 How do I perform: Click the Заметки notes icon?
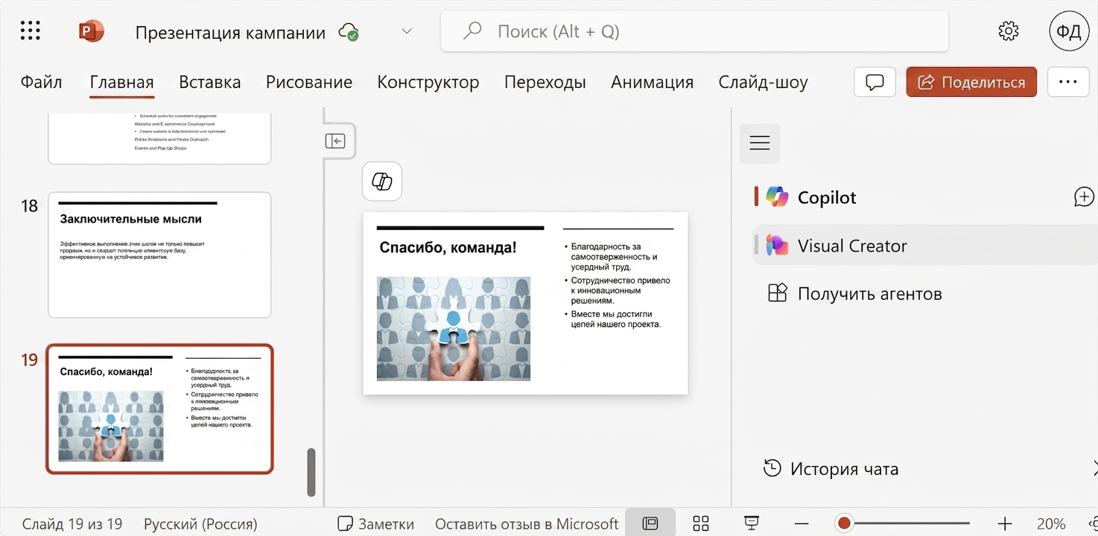tap(345, 523)
